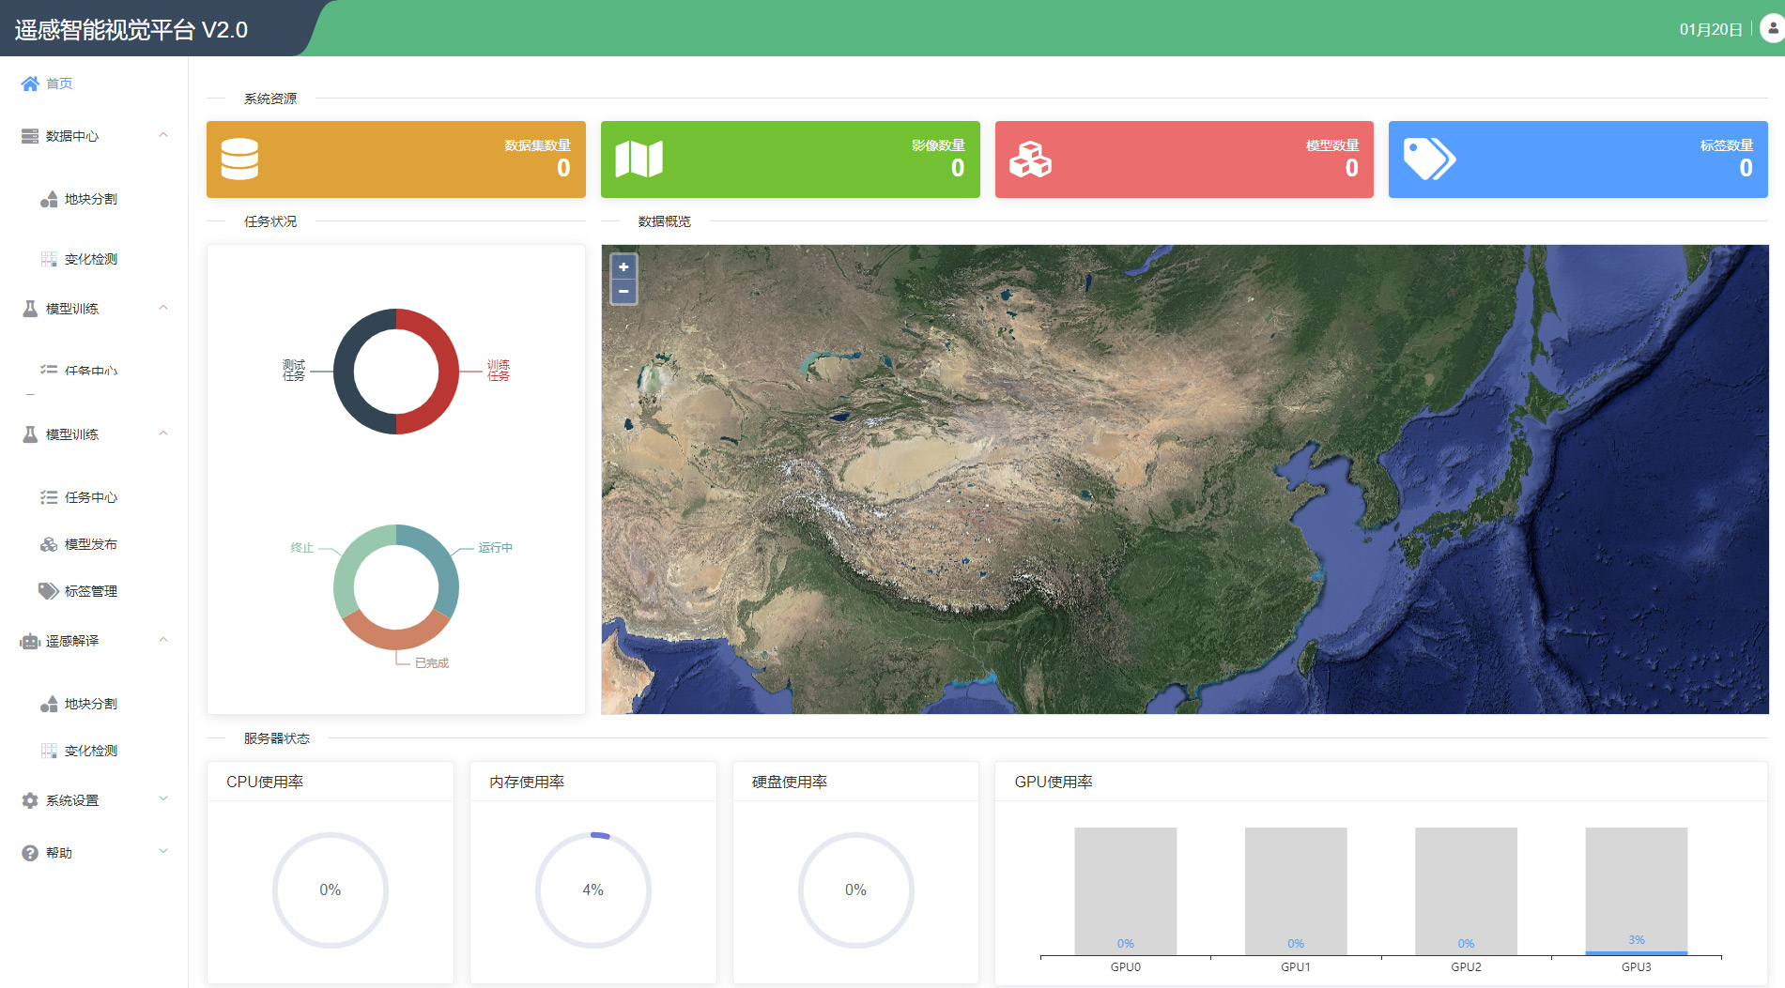Screen dimensions: 1785x988
Task: Click the question mark icon beside 帮助
Action: (30, 853)
